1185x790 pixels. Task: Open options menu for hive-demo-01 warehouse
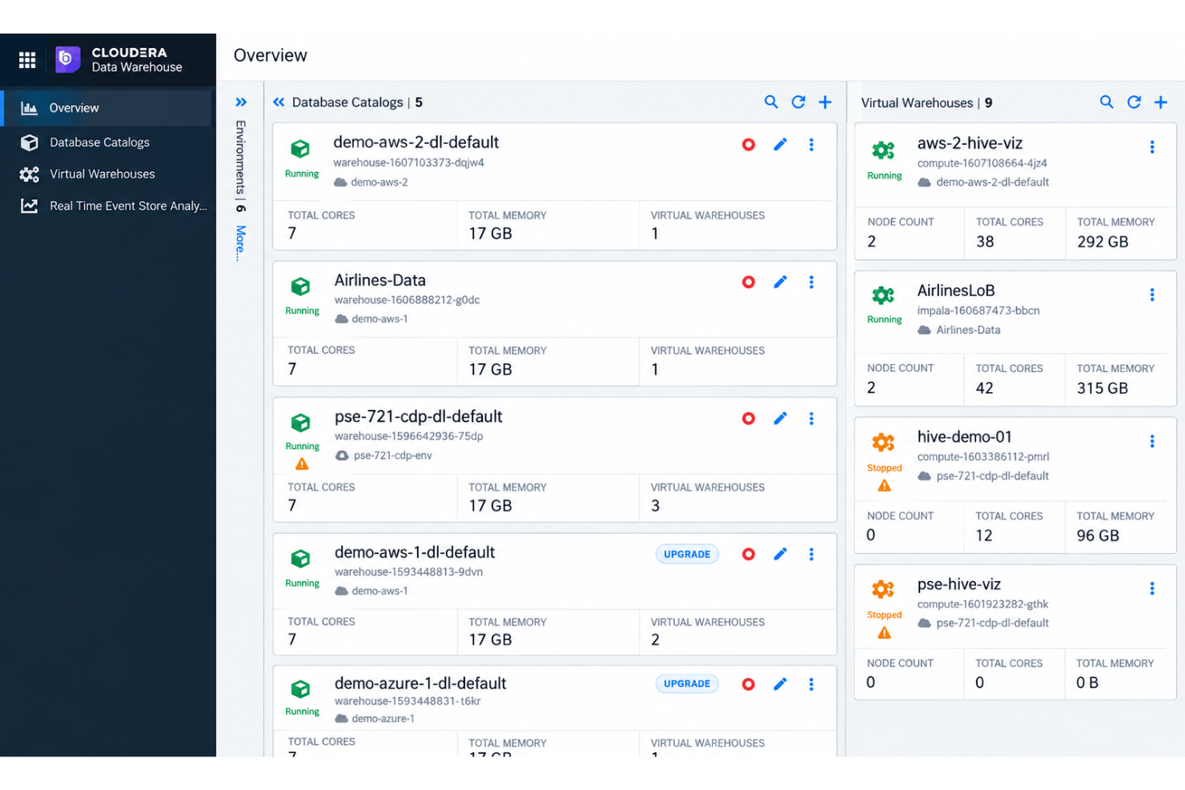[1152, 441]
